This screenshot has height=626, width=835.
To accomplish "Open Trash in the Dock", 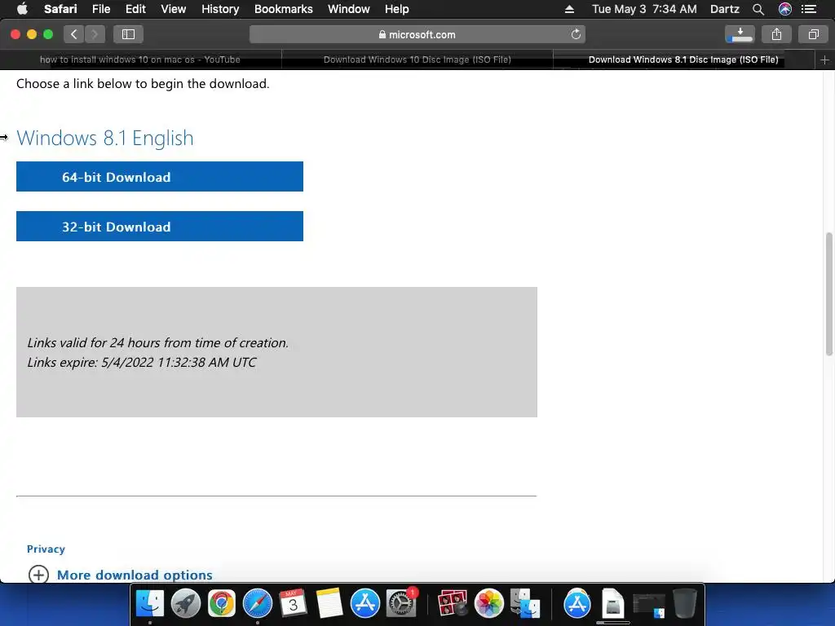I will (x=685, y=604).
